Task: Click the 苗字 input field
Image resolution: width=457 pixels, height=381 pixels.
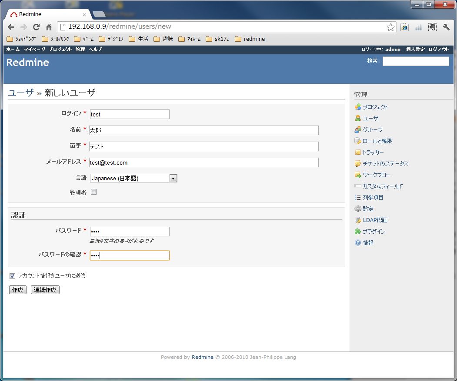Action: pos(204,146)
